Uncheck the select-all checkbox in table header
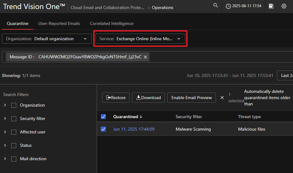 click(103, 117)
